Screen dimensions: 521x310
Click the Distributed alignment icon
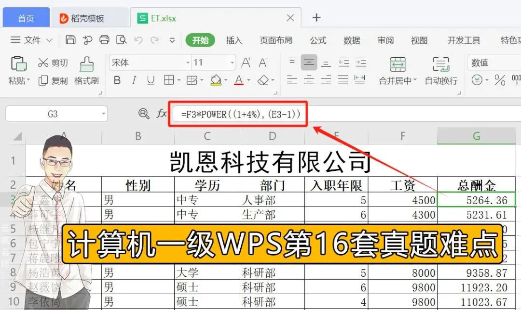click(x=360, y=80)
